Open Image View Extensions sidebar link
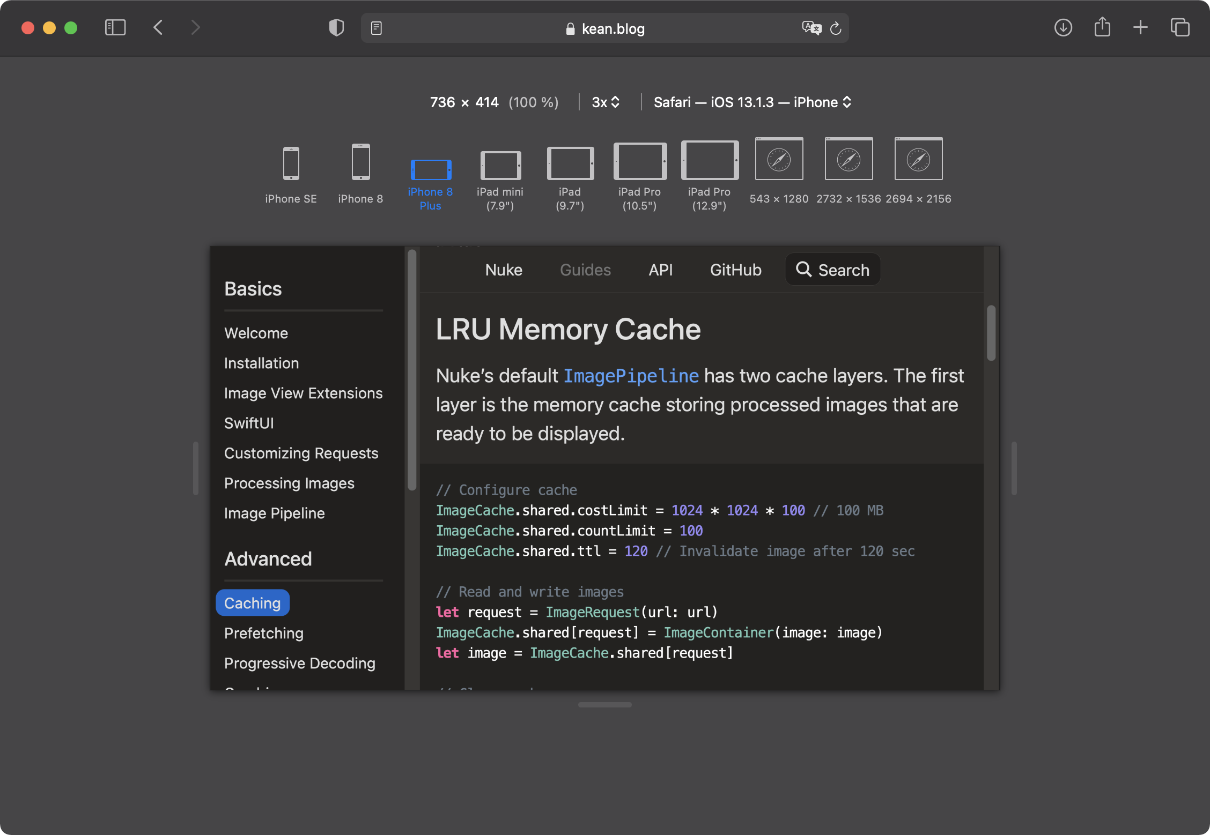The width and height of the screenshot is (1210, 835). tap(303, 393)
